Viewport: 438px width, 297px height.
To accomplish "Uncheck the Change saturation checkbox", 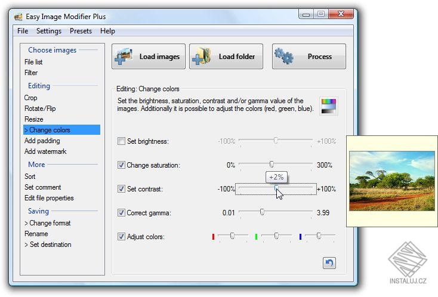I will tap(121, 165).
